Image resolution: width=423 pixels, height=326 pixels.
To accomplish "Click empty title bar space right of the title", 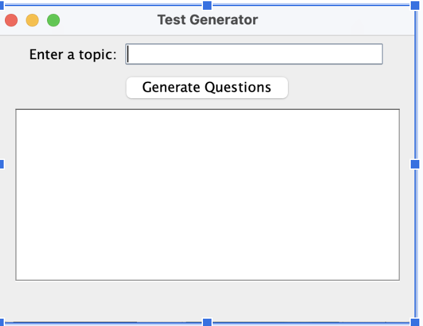I will 336,20.
